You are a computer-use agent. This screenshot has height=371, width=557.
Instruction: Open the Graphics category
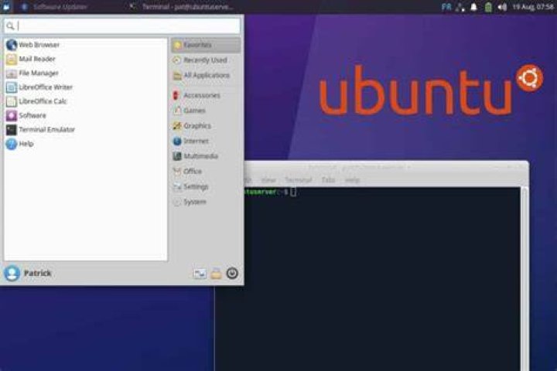pyautogui.click(x=206, y=126)
